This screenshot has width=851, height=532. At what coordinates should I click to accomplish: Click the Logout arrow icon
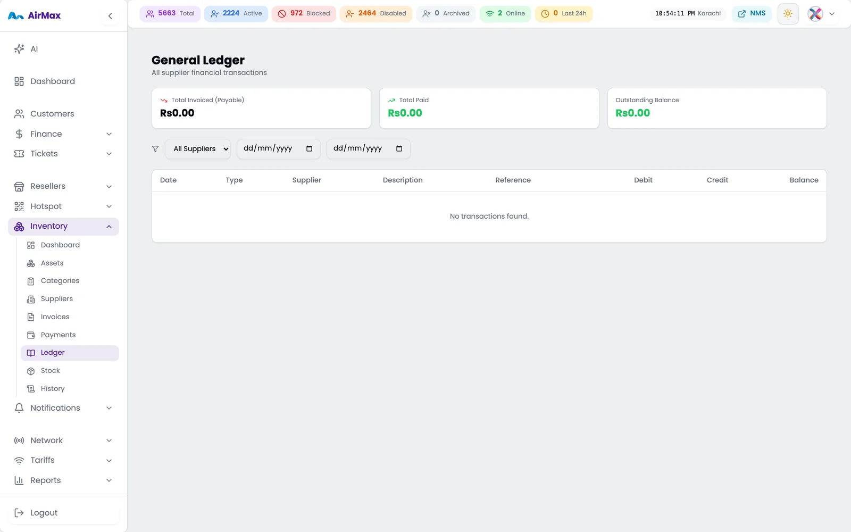coord(19,513)
